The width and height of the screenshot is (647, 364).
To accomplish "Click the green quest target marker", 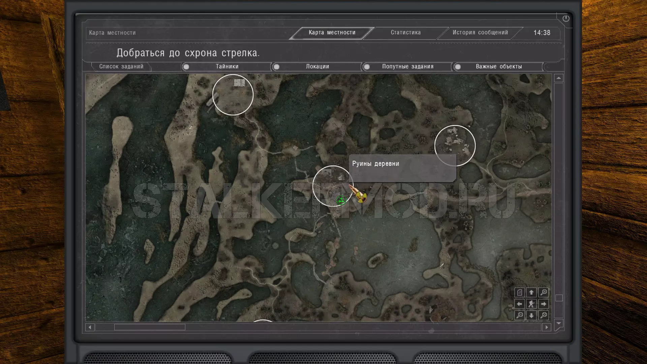I will coord(341,200).
